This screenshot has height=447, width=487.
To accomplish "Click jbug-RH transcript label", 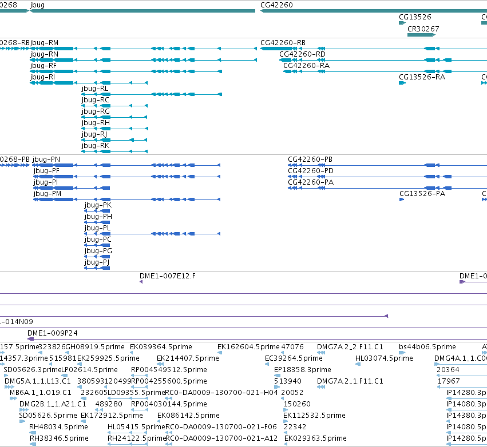I will (x=96, y=123).
